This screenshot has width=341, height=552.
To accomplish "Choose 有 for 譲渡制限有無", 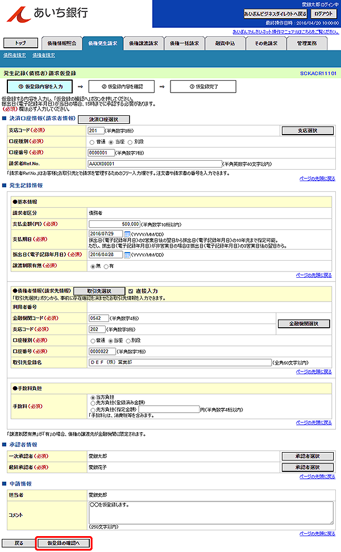I will pyautogui.click(x=106, y=266).
